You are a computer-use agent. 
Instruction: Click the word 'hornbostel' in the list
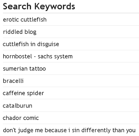pos(17,57)
